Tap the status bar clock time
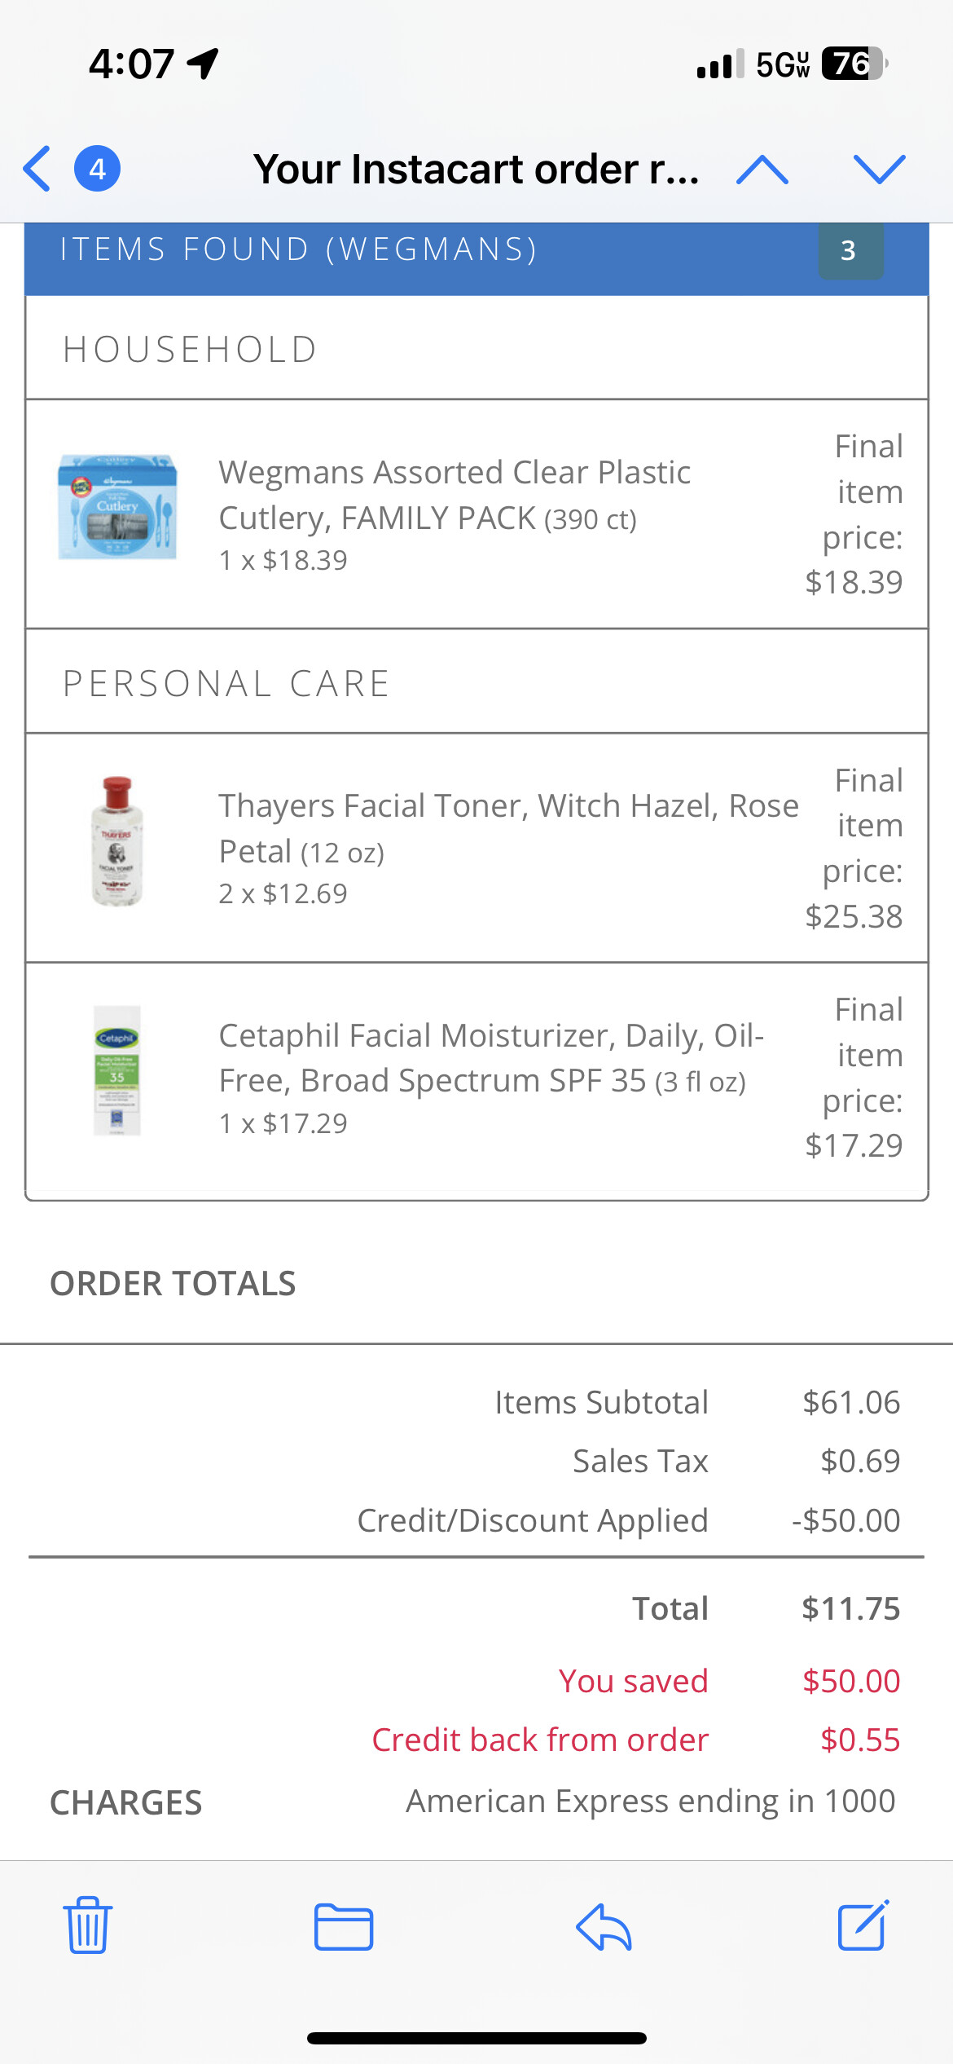The image size is (953, 2064). [131, 64]
